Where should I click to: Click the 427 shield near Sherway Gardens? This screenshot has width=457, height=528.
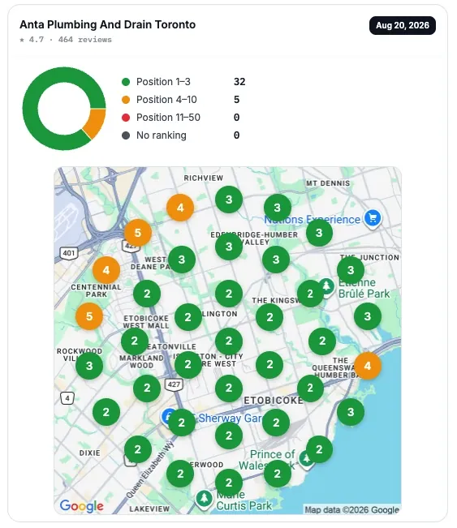click(x=174, y=384)
